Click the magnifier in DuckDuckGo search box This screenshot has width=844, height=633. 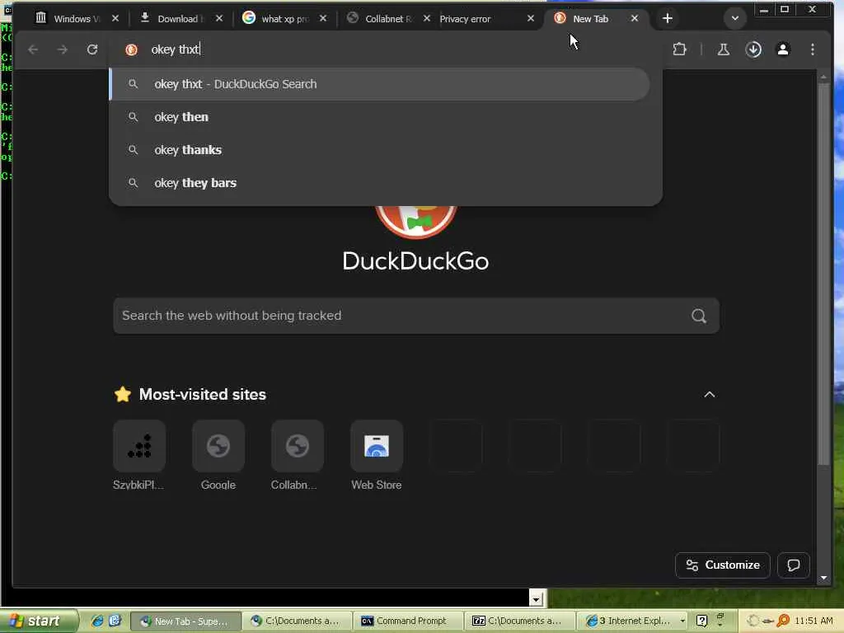(x=699, y=316)
